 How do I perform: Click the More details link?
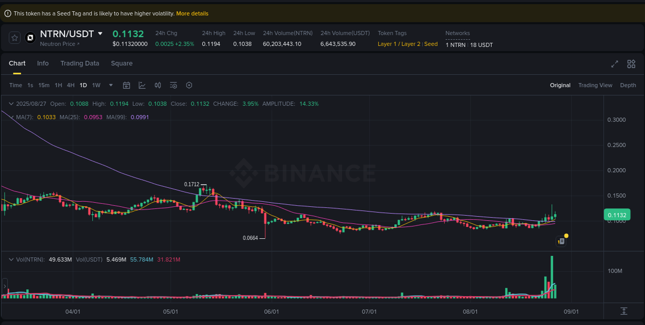tap(192, 13)
